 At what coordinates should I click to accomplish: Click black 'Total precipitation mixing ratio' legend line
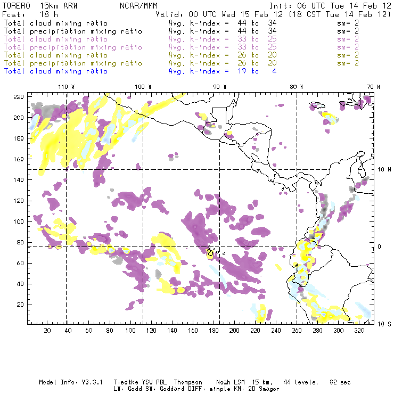pyautogui.click(x=73, y=31)
